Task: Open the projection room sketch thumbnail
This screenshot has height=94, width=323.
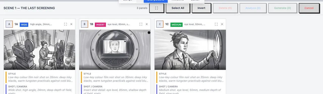Action: tap(39, 50)
